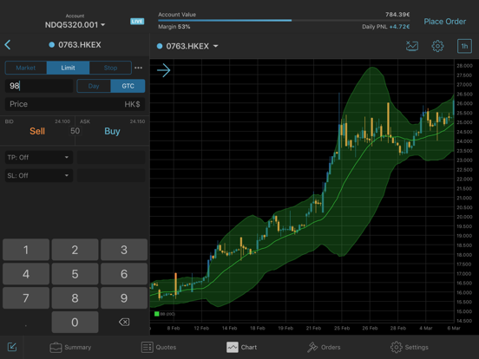This screenshot has height=359, width=479.
Task: Tap keypad digit 5
Action: [x=75, y=274]
